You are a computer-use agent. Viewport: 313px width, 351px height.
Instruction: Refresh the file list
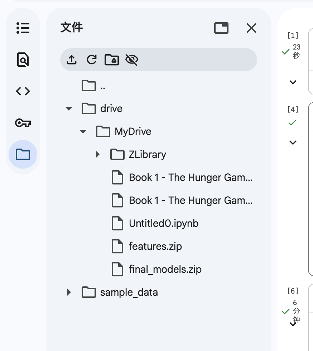[92, 60]
